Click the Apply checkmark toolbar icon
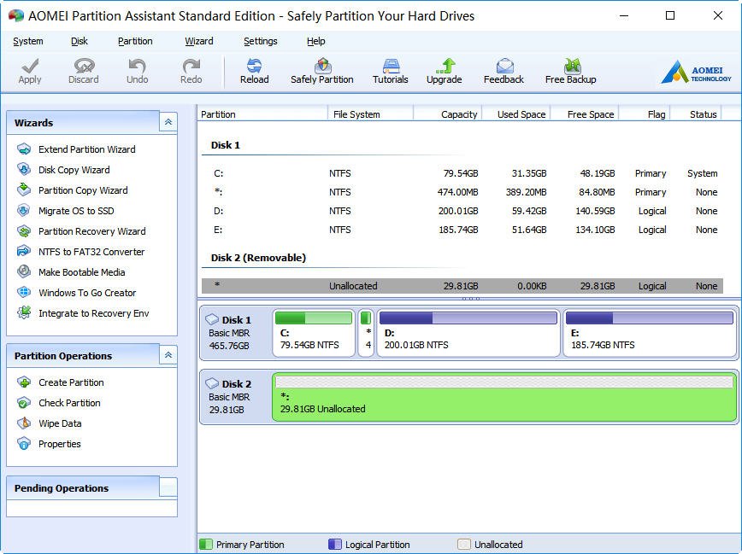 (30, 70)
